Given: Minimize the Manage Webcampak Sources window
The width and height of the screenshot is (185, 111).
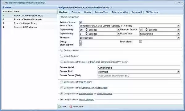Looking at the screenshot, I should (x=176, y=2).
